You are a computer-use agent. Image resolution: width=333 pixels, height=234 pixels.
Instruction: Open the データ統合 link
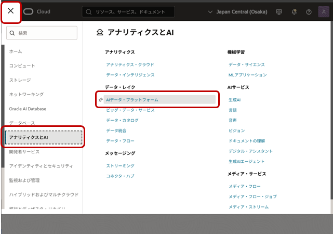coord(116,131)
